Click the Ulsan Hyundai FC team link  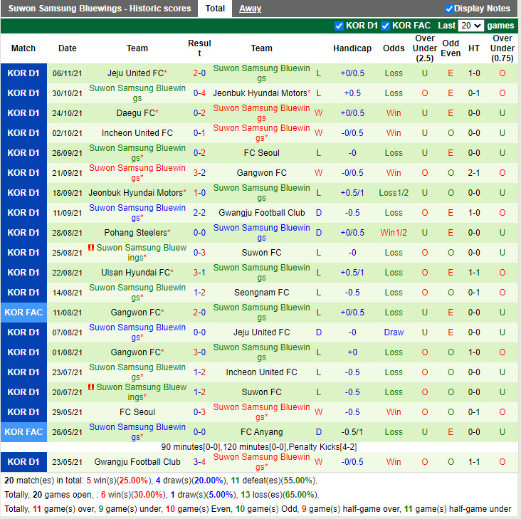coord(135,273)
